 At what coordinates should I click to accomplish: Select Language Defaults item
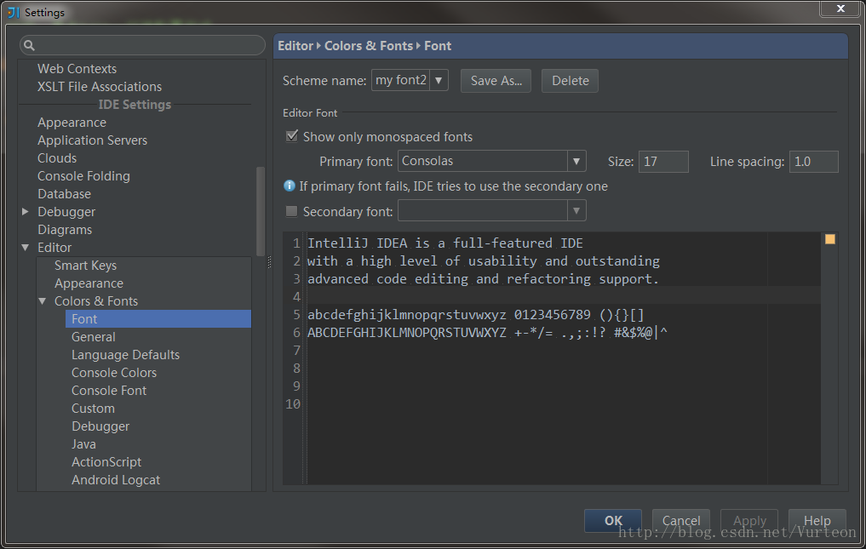(125, 355)
